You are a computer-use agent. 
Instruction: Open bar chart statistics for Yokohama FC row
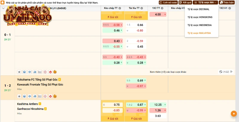[x=35, y=96]
